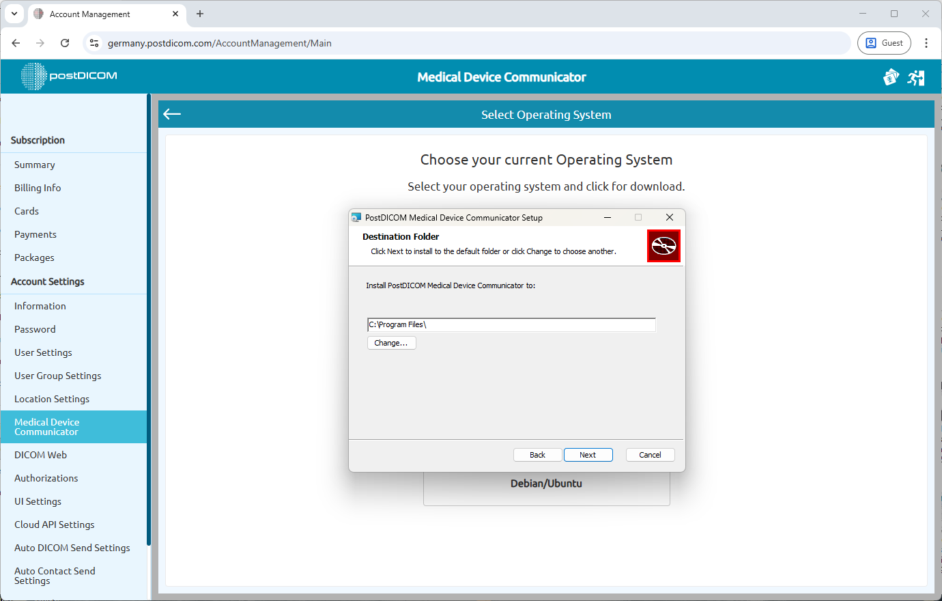942x601 pixels.
Task: Open site information icon in the address bar
Action: 94,42
